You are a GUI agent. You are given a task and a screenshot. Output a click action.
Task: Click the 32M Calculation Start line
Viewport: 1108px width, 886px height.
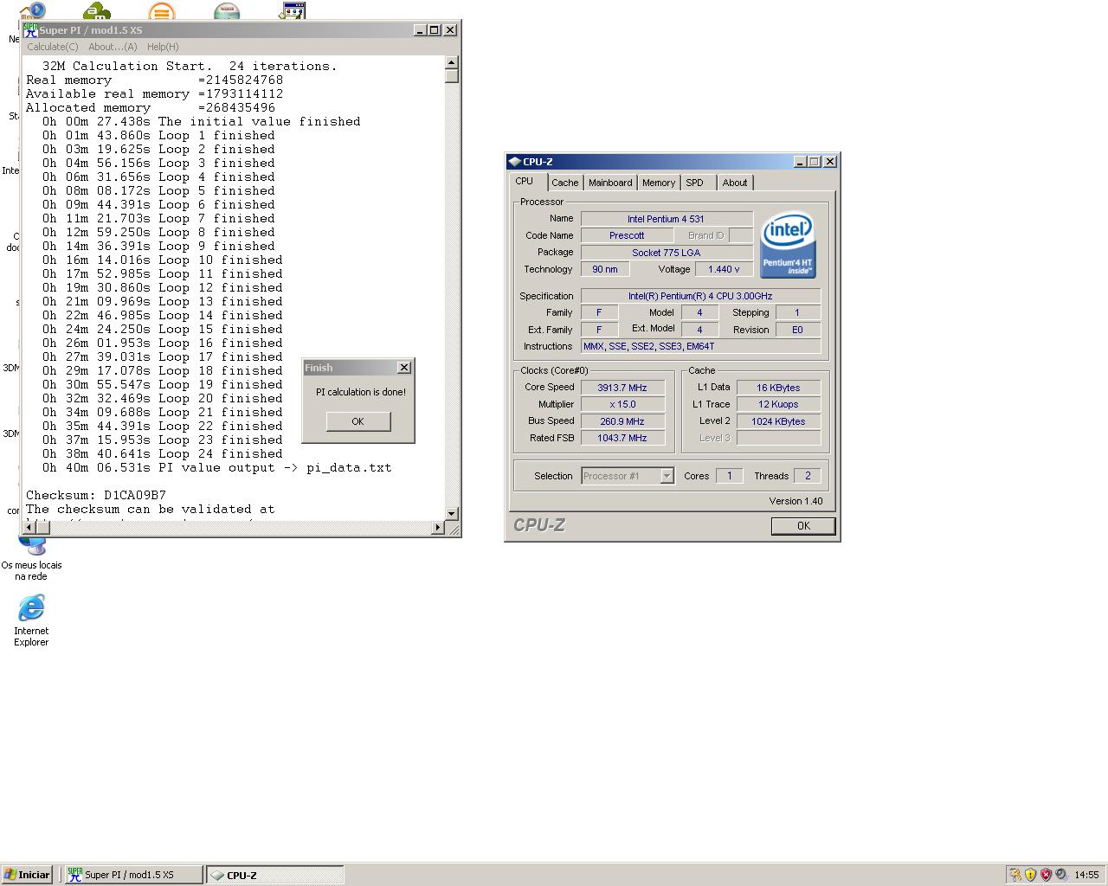[x=190, y=67]
